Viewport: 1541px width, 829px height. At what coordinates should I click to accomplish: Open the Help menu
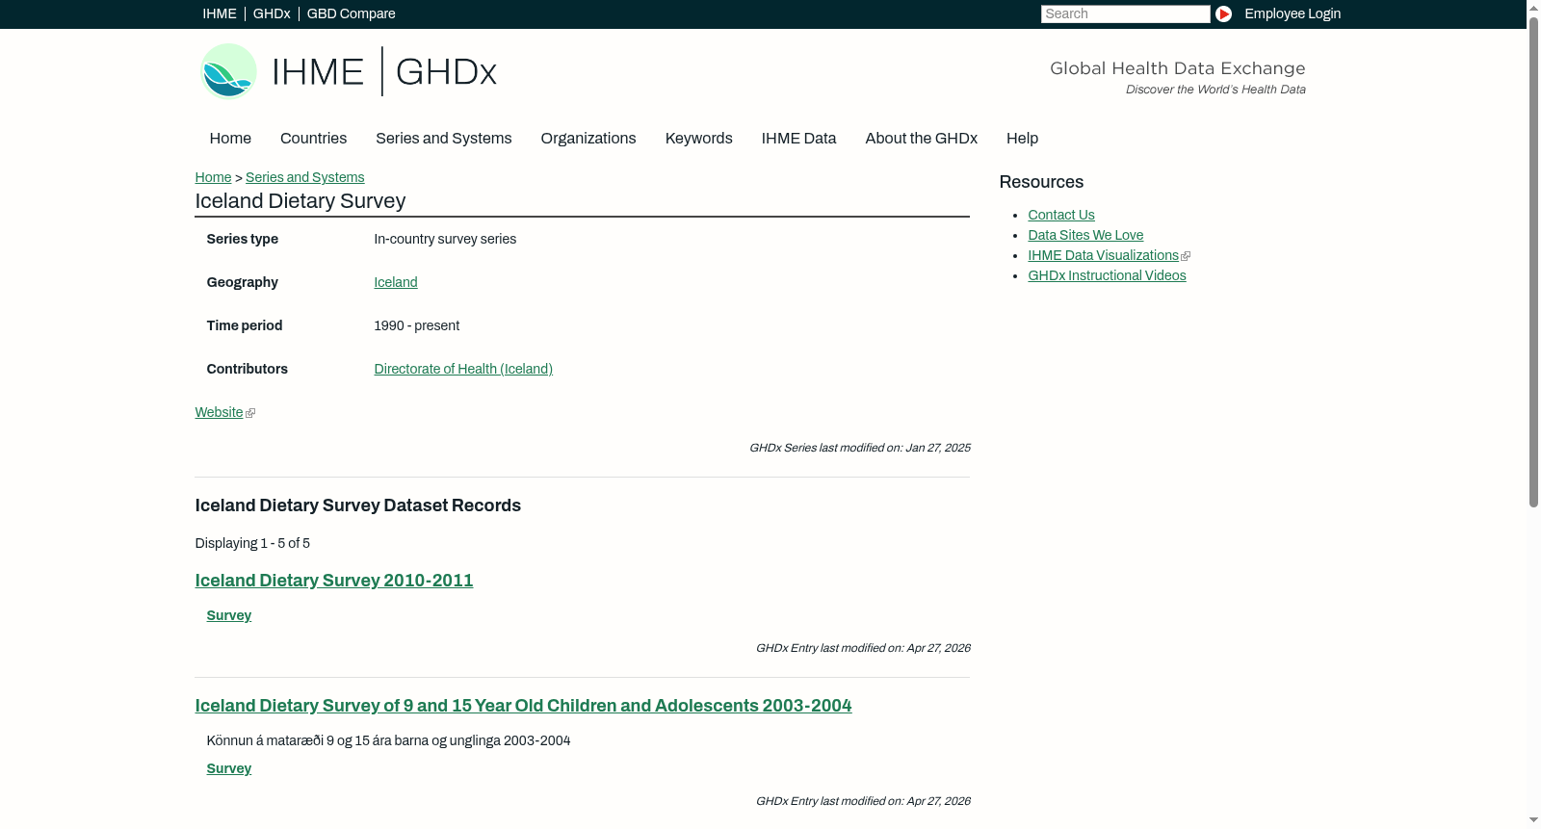click(1022, 139)
